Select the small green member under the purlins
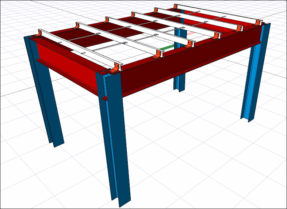The height and width of the screenshot is (209, 287). [167, 47]
